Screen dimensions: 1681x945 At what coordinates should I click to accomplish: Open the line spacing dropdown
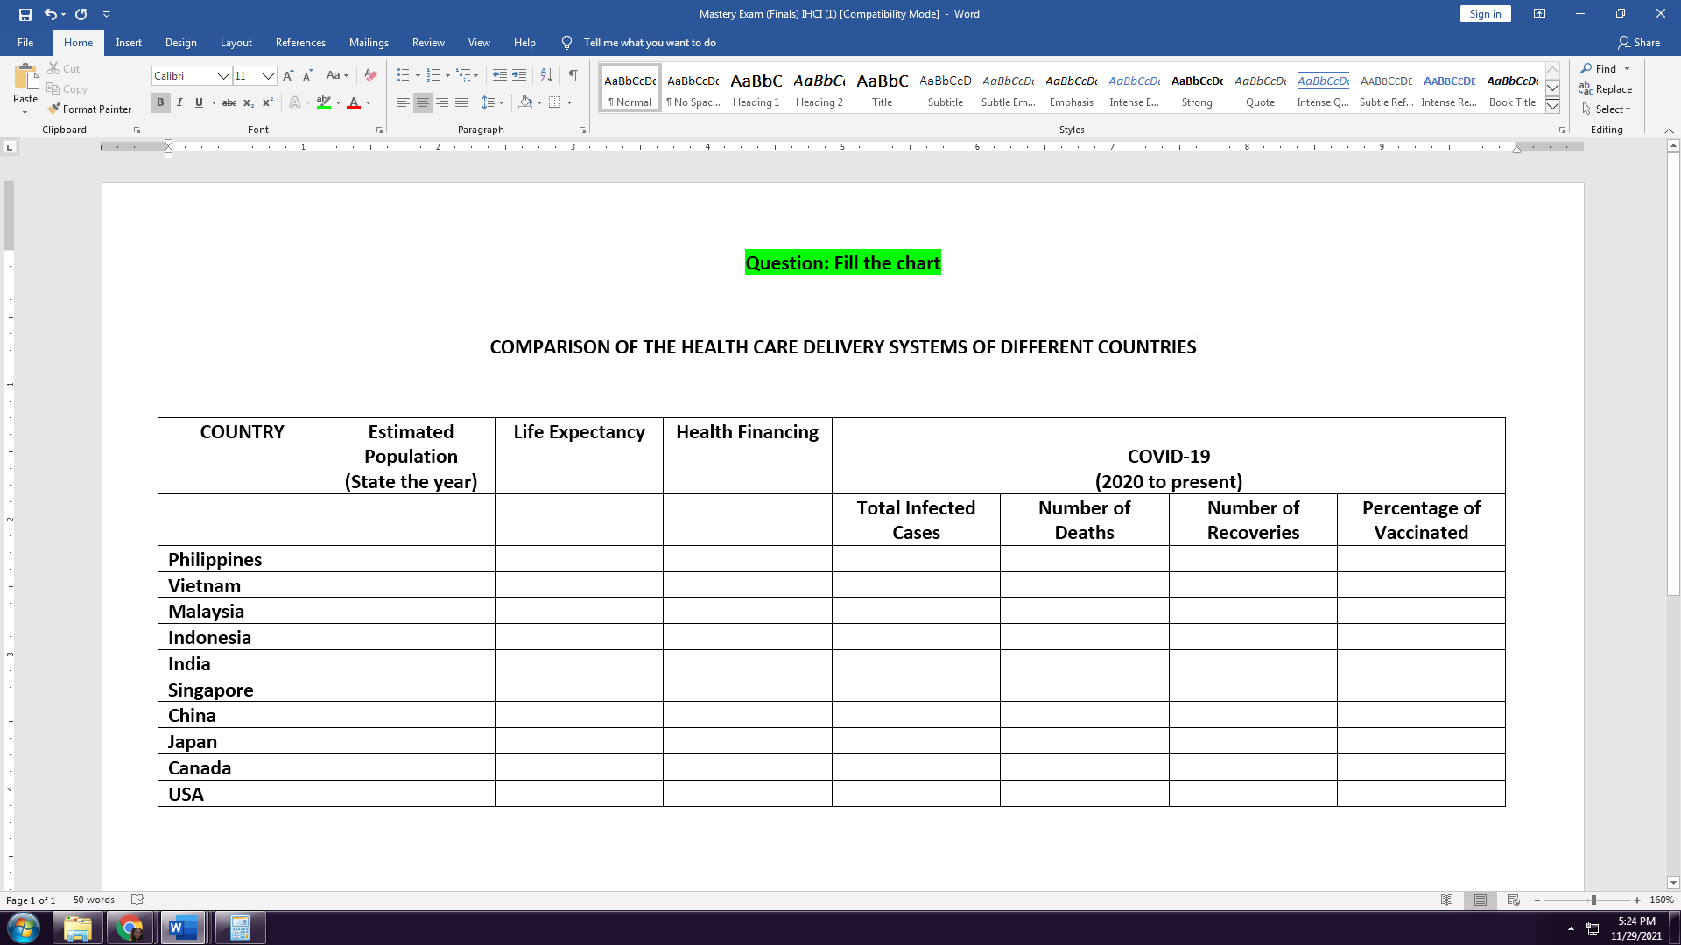(502, 102)
